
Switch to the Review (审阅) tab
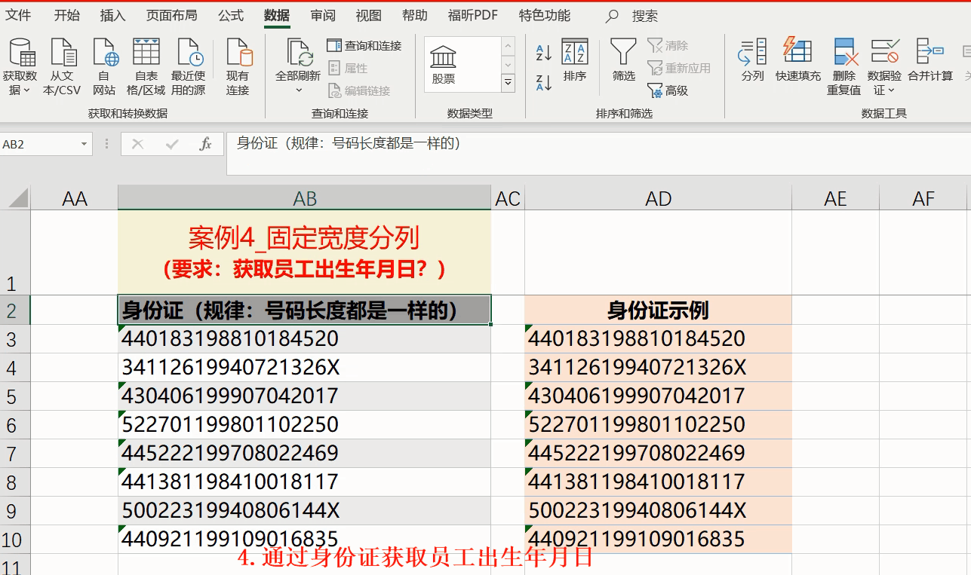coord(323,15)
